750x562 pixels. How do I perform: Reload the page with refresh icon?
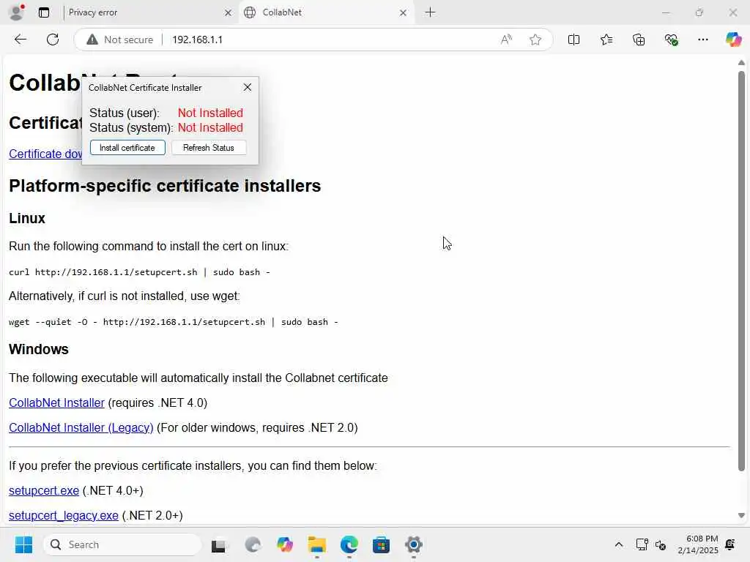[53, 40]
